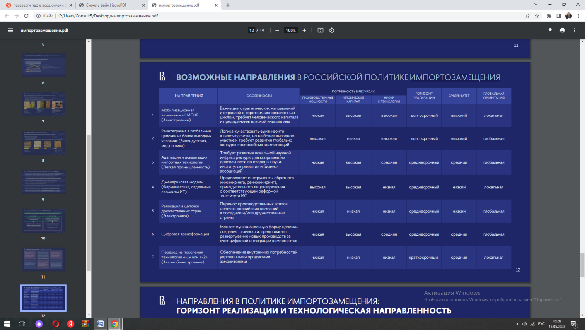Open PDF viewer more actions menu
585x330 pixels.
tap(575, 30)
